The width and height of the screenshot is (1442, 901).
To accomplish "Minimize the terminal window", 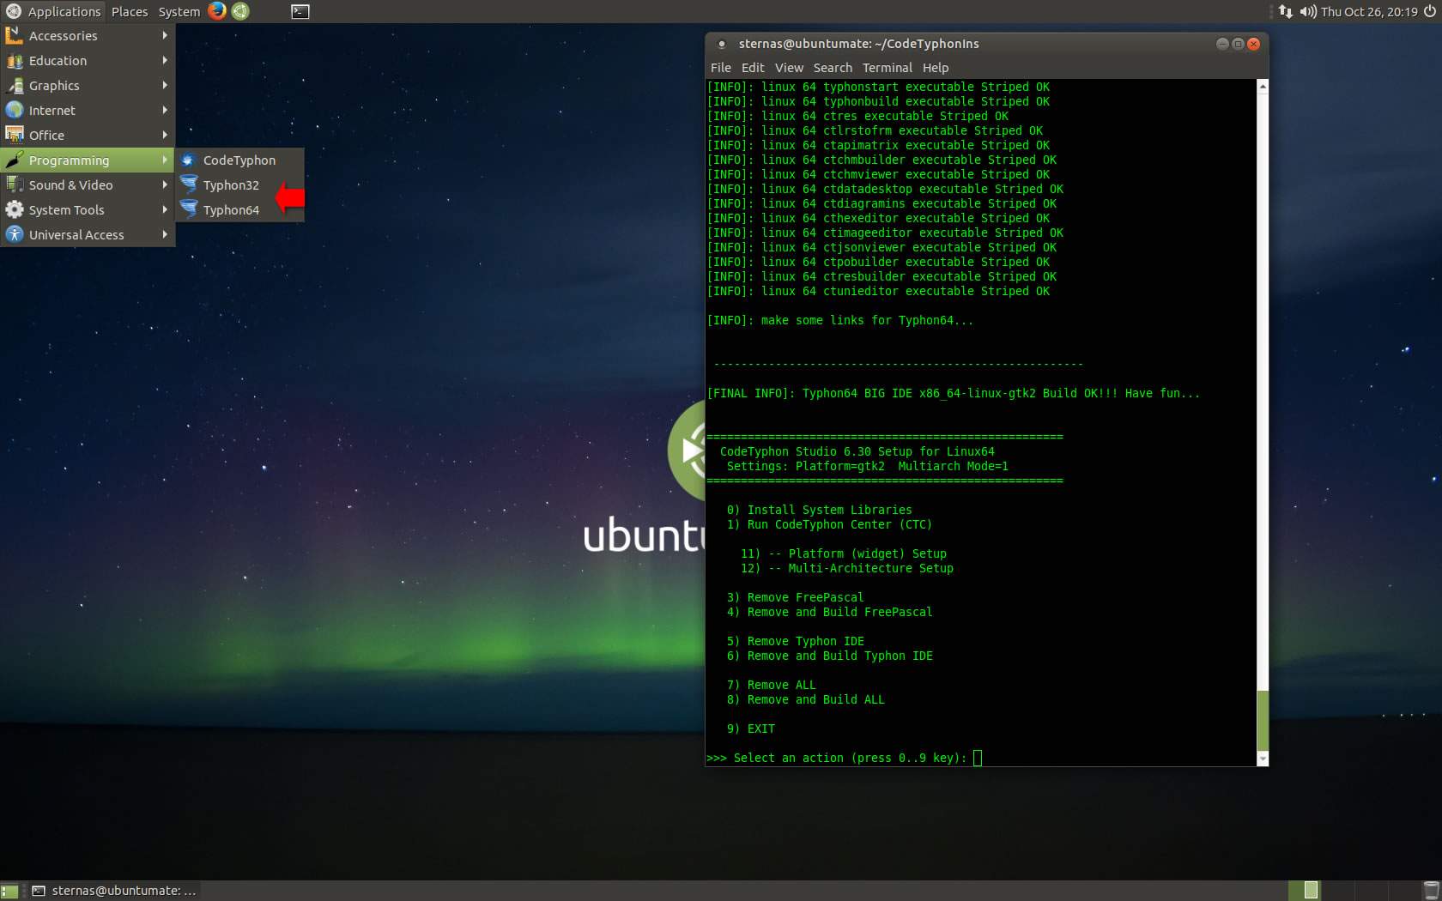I will click(1222, 44).
